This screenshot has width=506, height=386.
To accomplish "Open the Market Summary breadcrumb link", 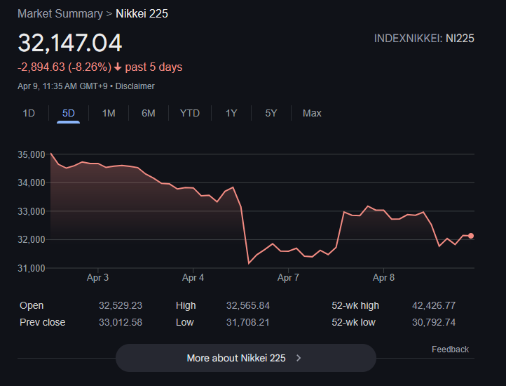I will 60,13.
